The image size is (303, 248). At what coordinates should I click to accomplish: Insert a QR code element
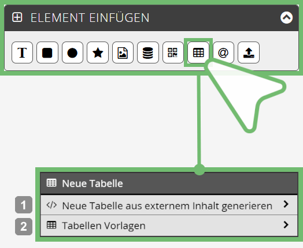pyautogui.click(x=173, y=52)
